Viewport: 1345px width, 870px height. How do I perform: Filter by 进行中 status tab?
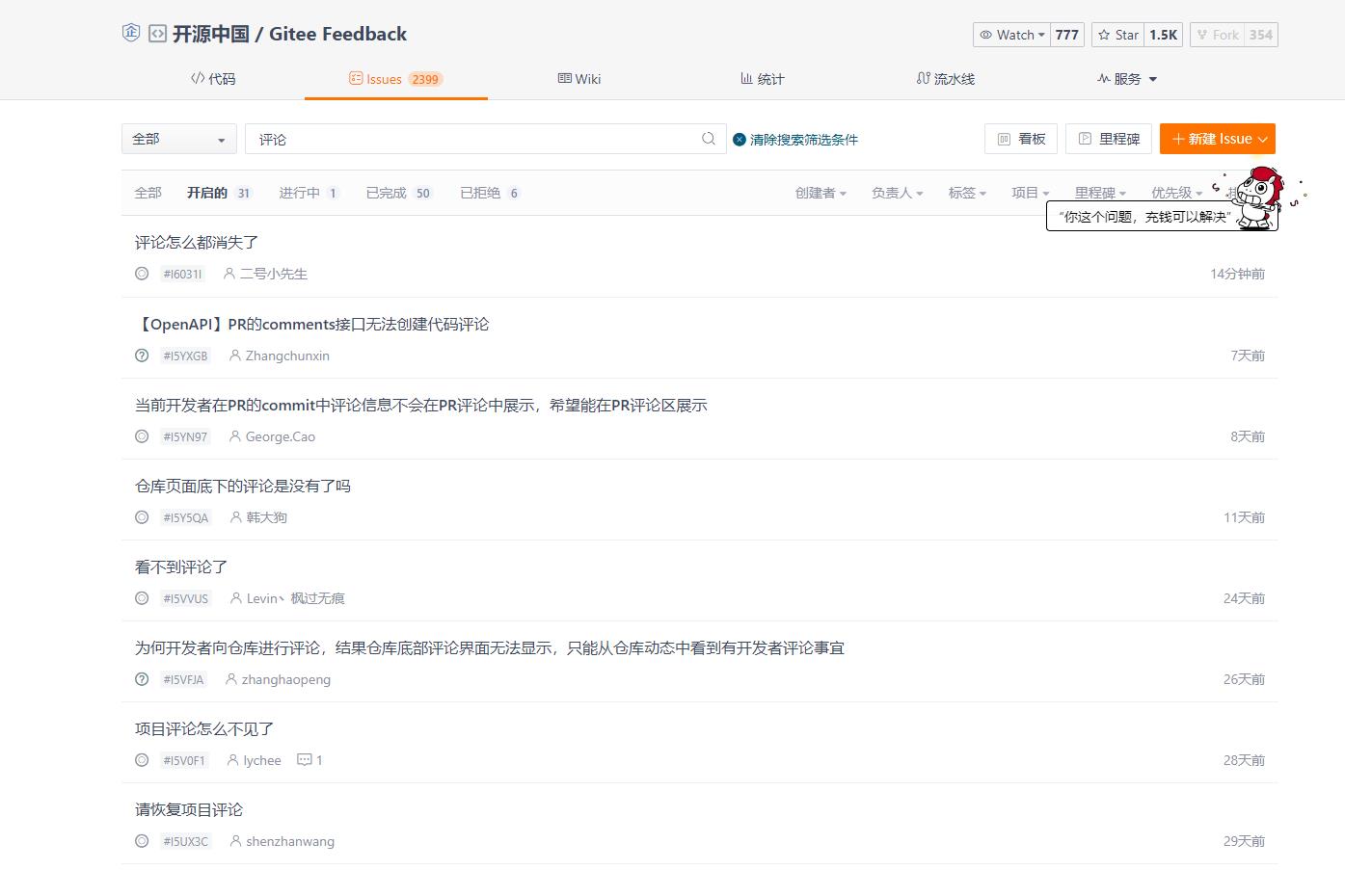coord(309,193)
